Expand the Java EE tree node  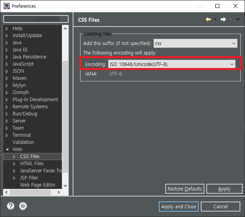point(7,50)
